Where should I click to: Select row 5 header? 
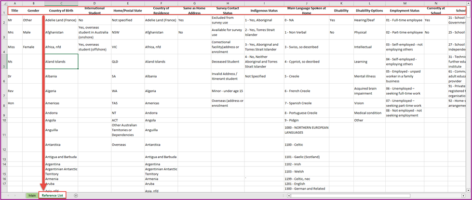pyautogui.click(x=3, y=62)
